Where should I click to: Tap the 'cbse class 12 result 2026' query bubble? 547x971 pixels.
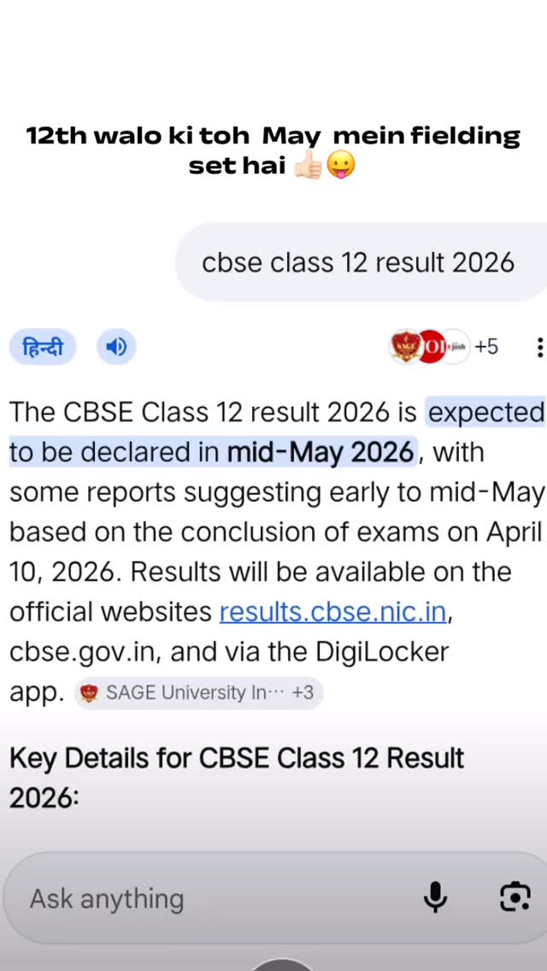[358, 262]
